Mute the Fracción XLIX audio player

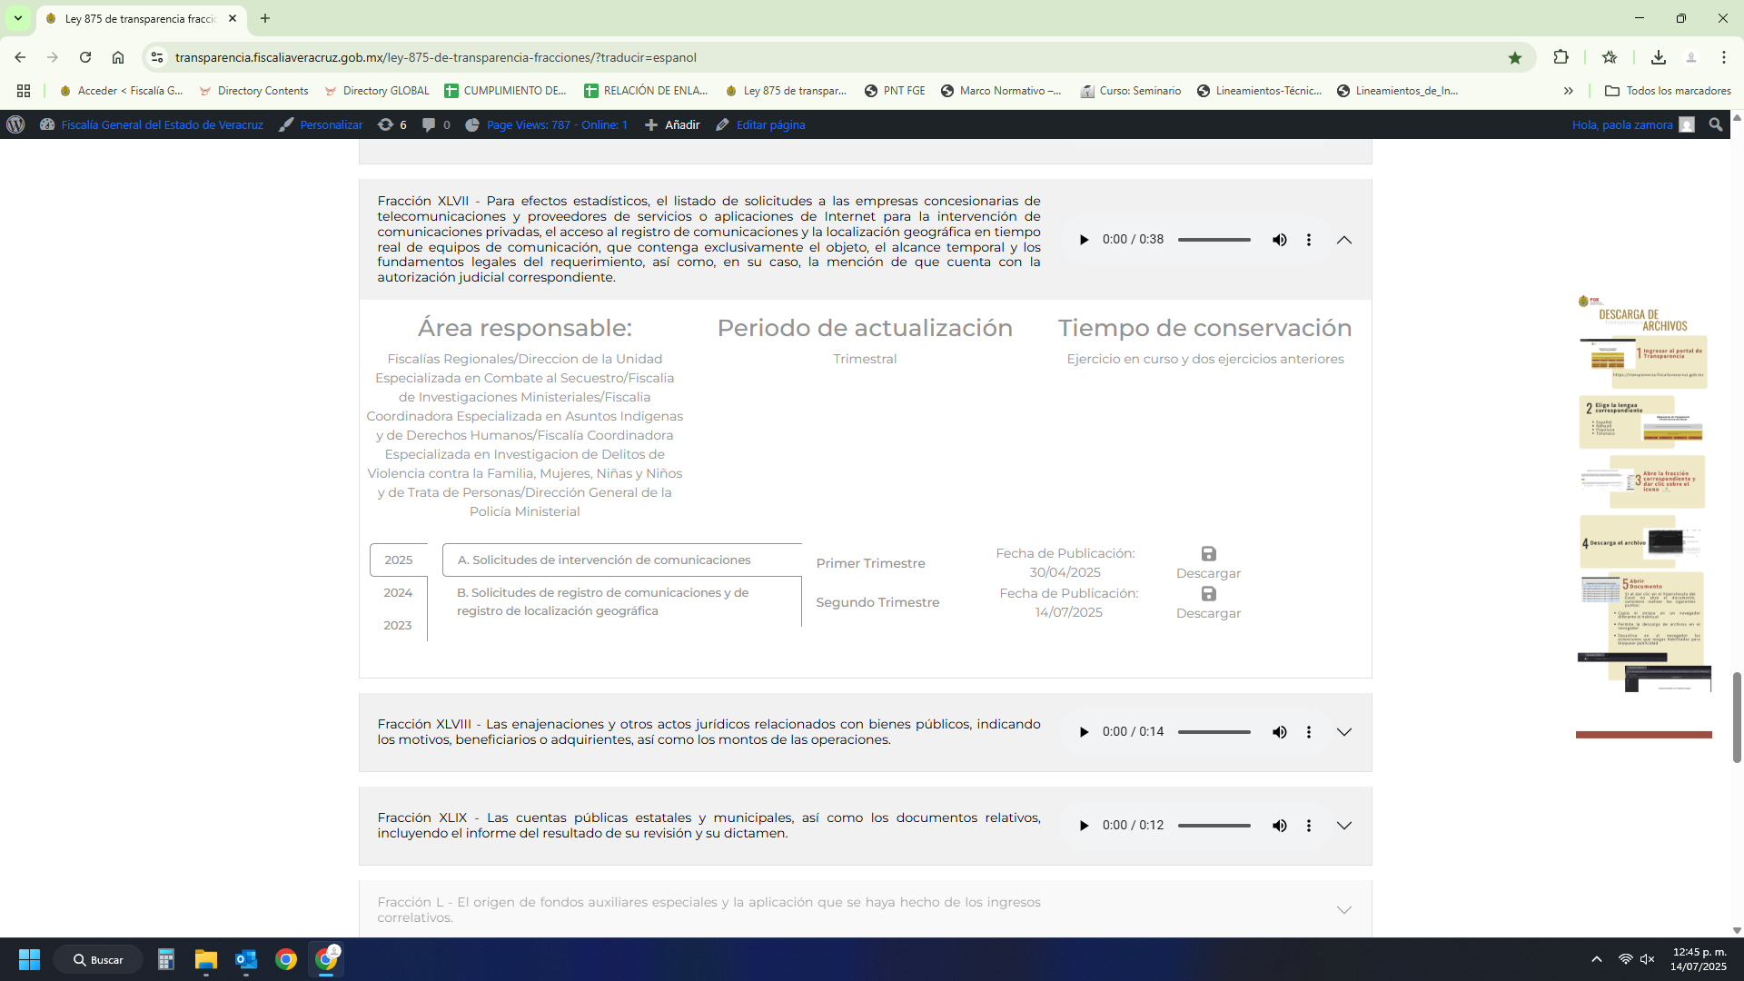click(1279, 826)
